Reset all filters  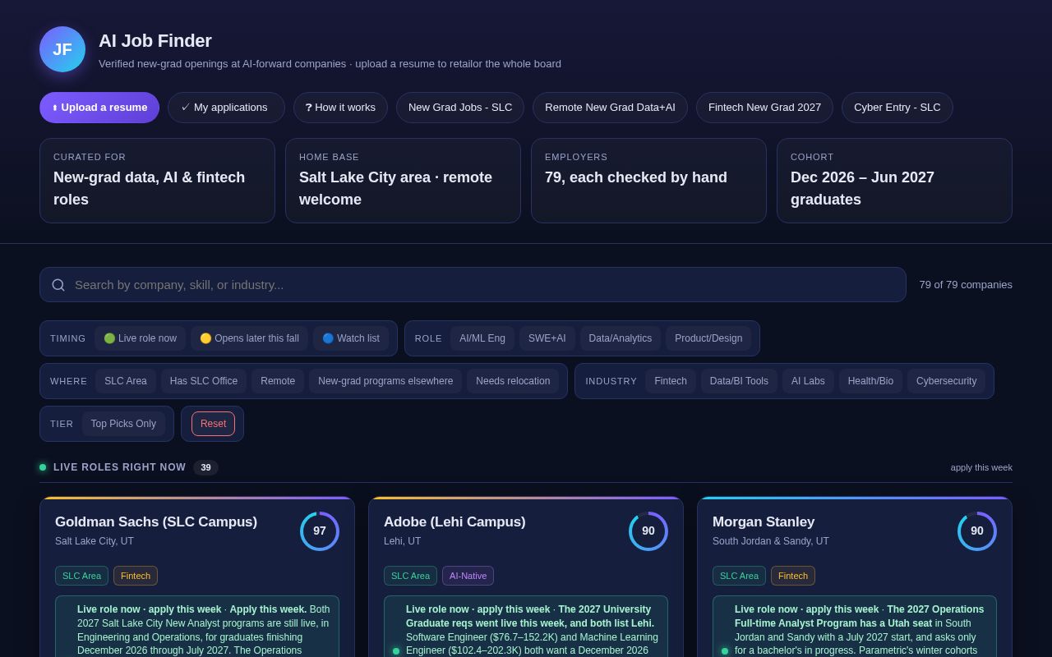point(213,424)
